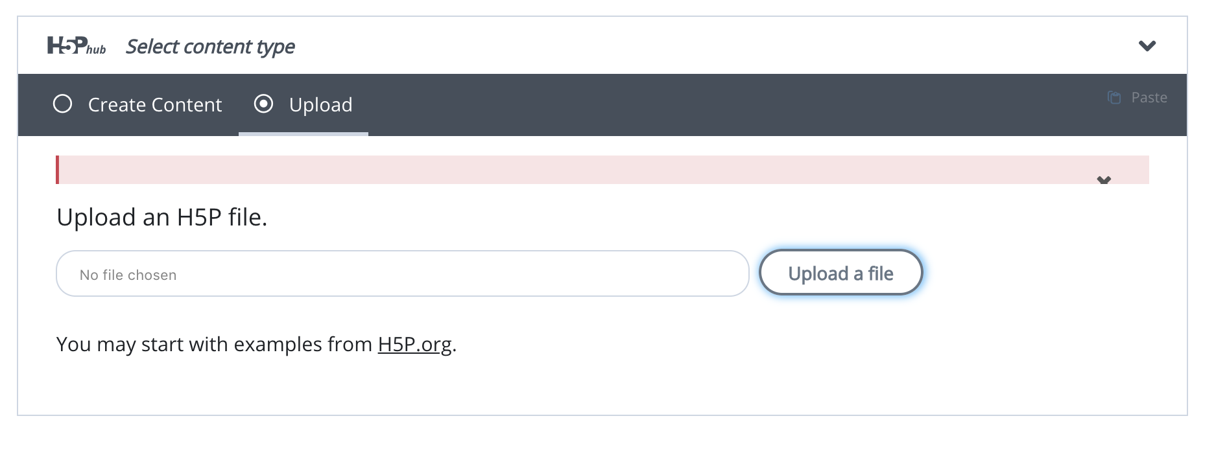Click the red stripe on the error banner
This screenshot has height=473, width=1227.
58,170
